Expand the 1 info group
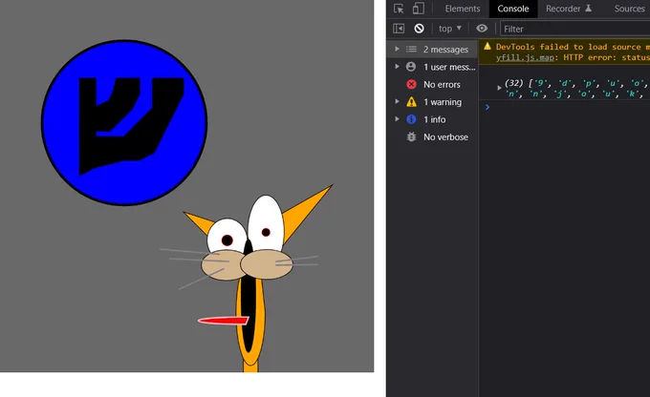Viewport: 650px width, 397px height. click(397, 119)
